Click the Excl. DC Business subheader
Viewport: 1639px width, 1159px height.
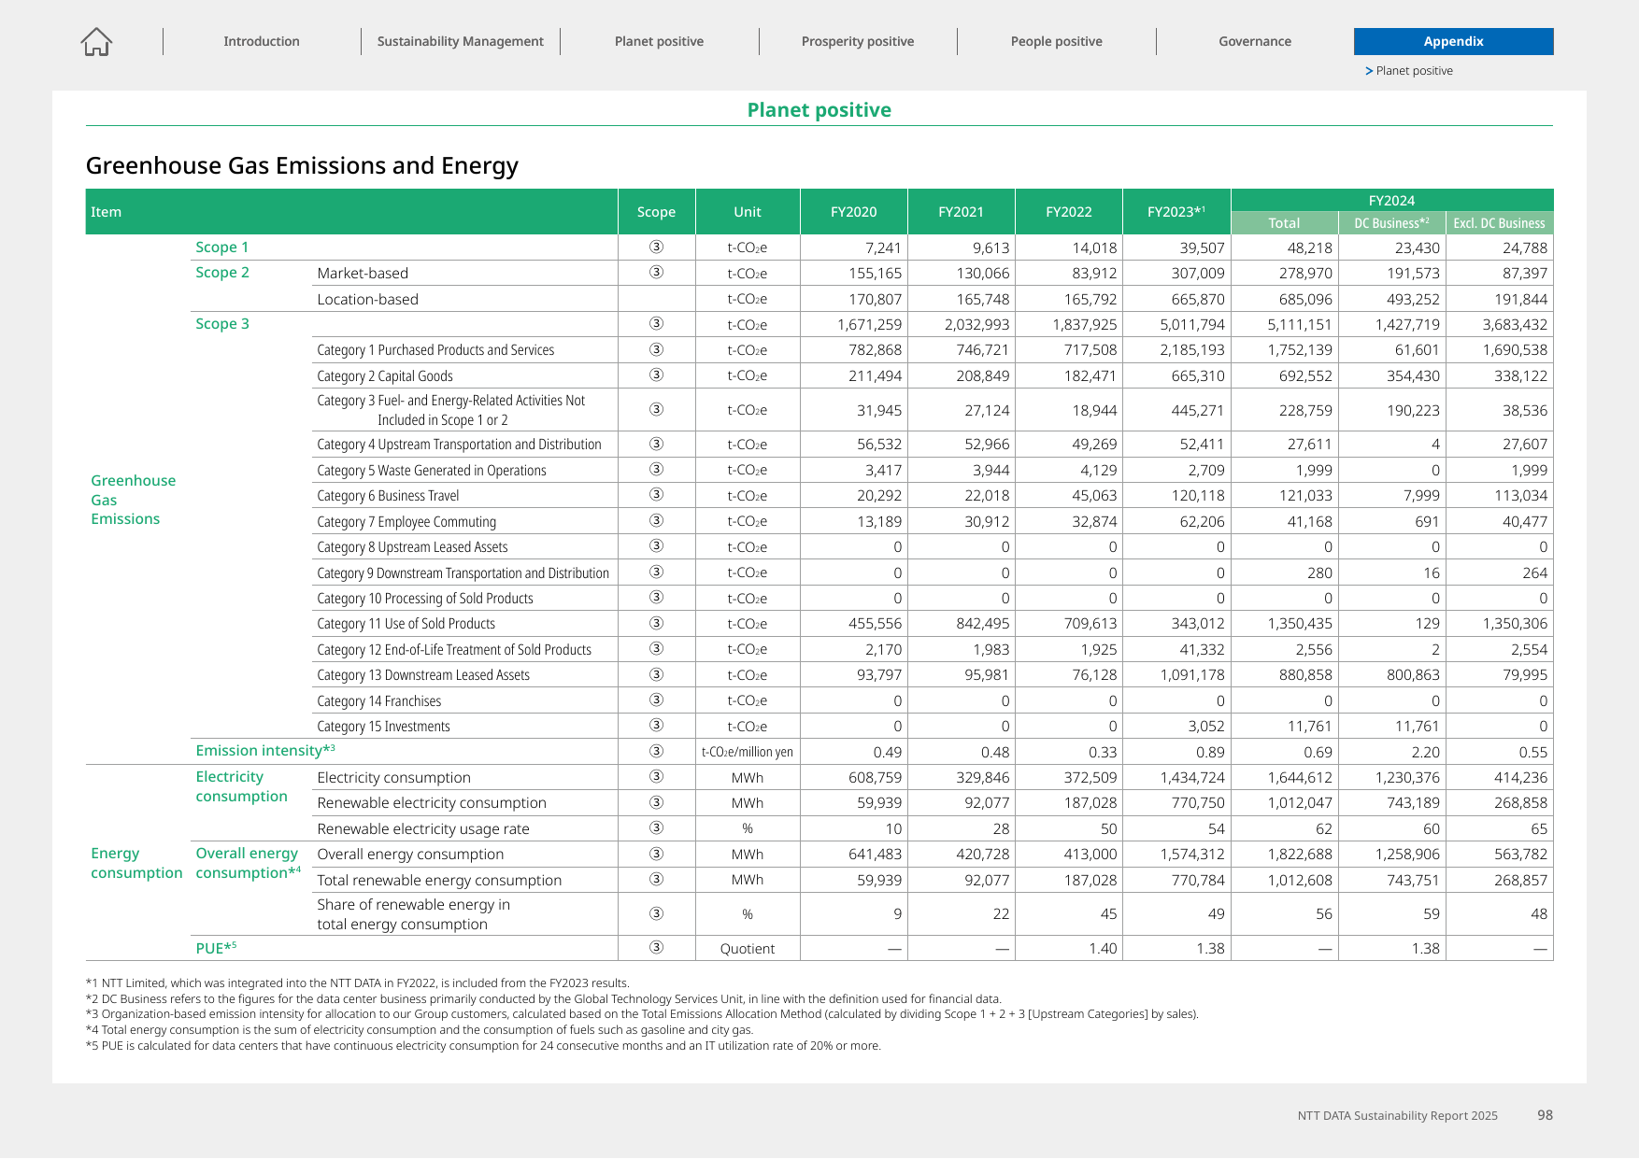coord(1499,223)
